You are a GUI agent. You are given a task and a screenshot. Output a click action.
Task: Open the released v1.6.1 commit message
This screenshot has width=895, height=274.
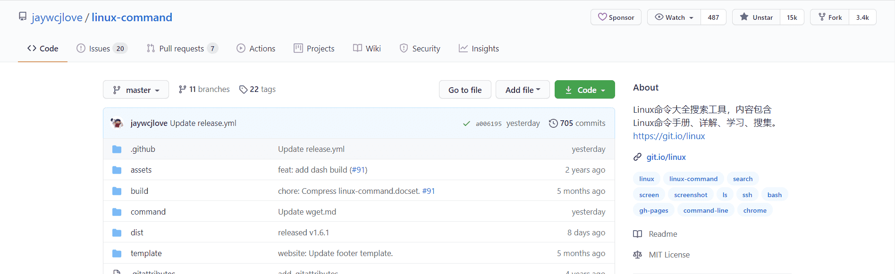click(304, 232)
